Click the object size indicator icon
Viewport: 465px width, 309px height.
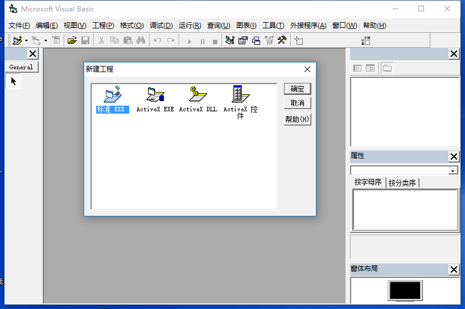coord(365,41)
